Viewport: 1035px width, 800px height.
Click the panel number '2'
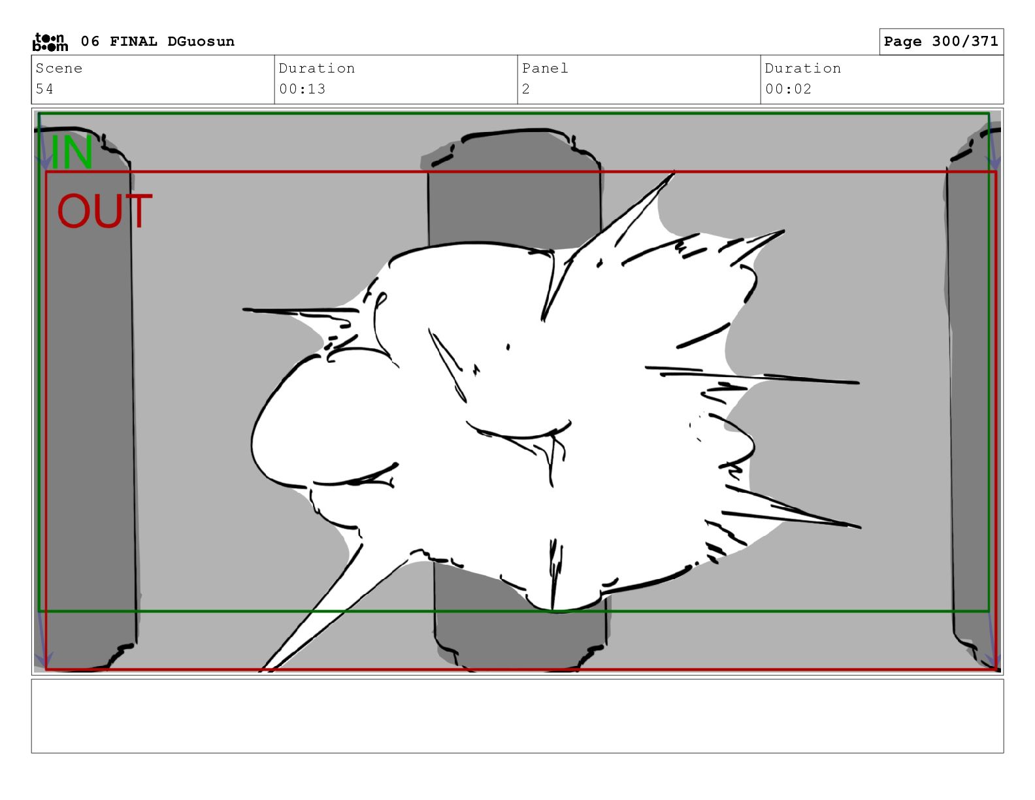pos(526,89)
